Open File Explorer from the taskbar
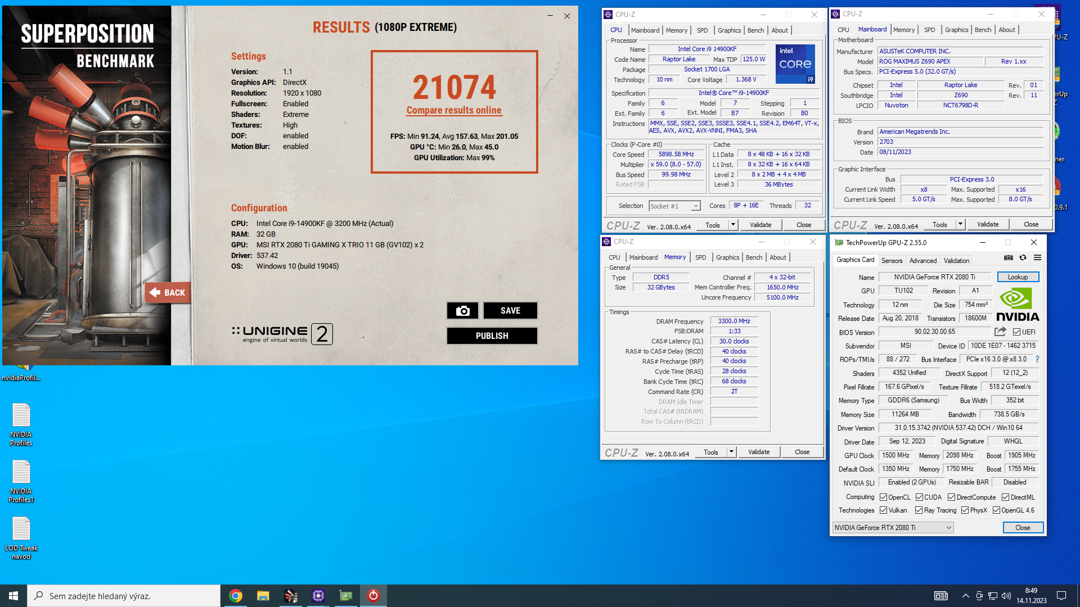1080x607 pixels. click(263, 596)
